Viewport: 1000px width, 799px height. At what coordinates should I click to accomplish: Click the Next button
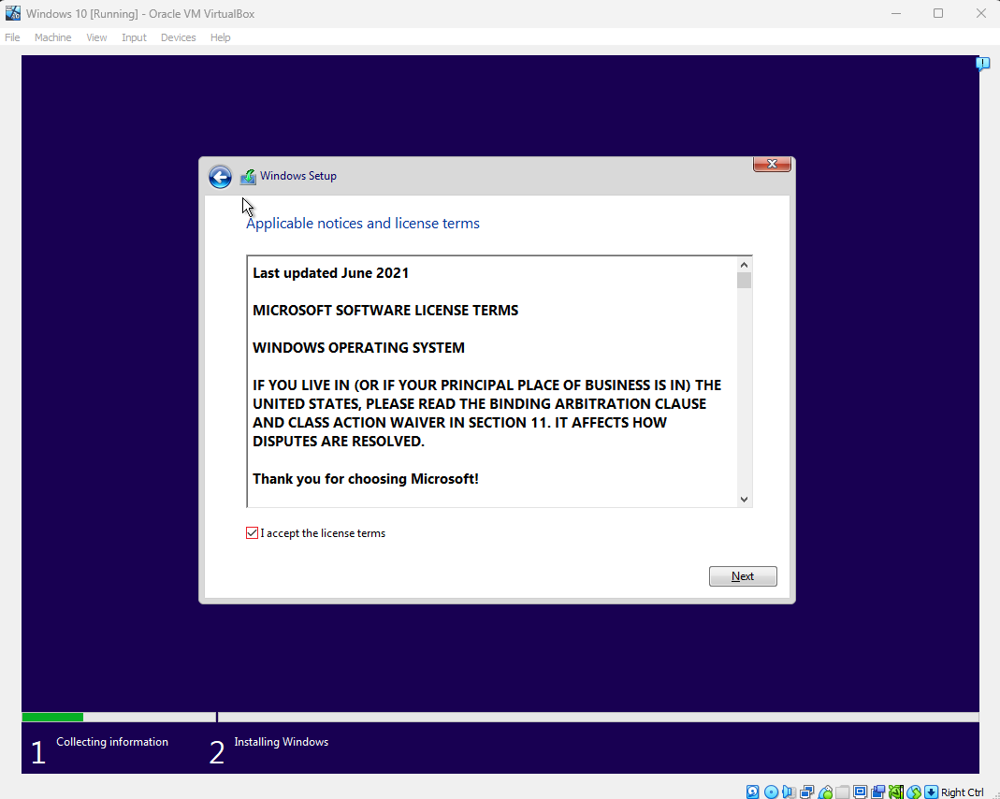click(743, 576)
